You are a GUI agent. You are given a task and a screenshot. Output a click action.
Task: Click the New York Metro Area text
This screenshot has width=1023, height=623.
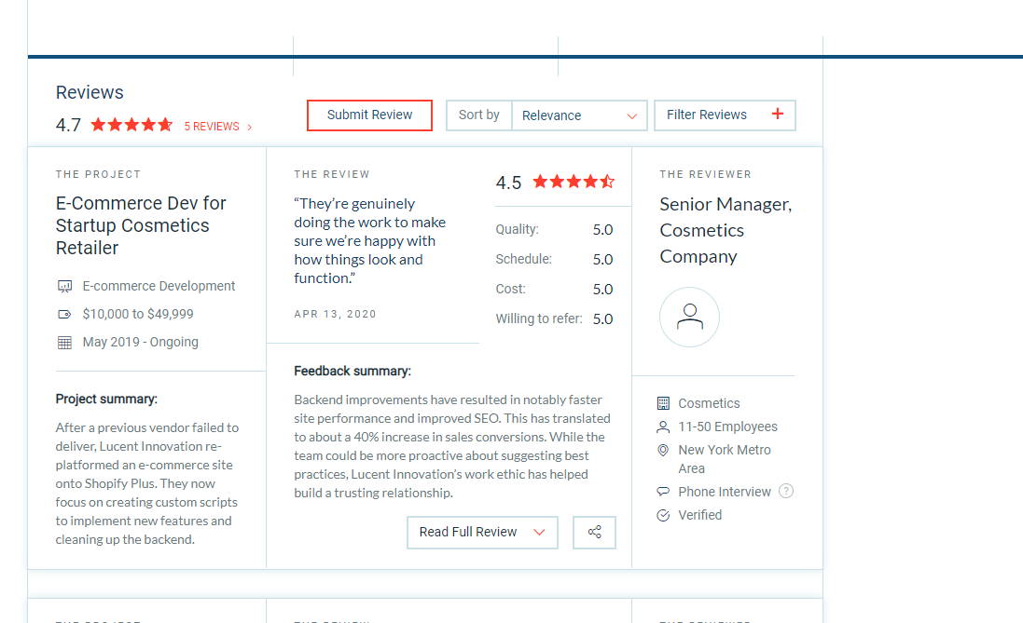pos(725,459)
